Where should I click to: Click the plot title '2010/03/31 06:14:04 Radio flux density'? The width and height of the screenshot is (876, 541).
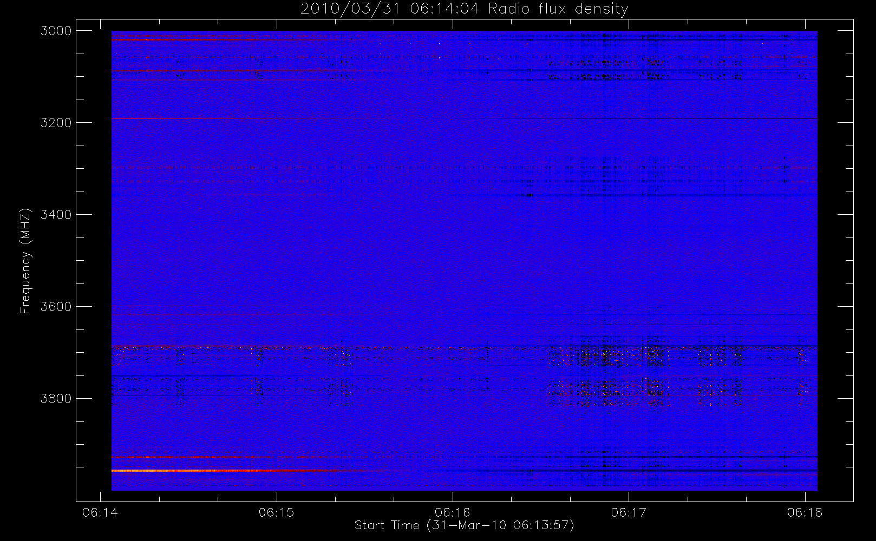[x=464, y=9]
